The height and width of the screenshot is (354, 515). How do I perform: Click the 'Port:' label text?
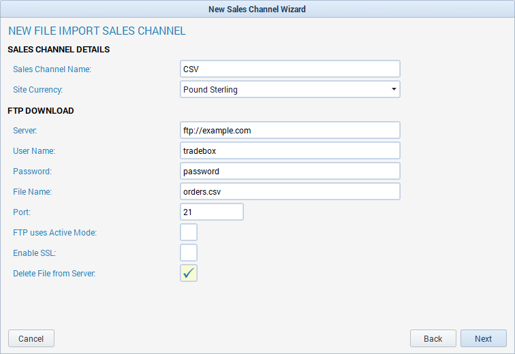(x=22, y=212)
